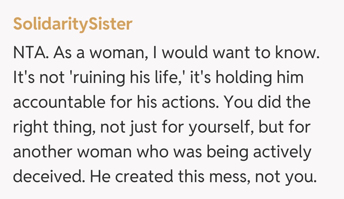Viewport: 344px width, 199px height.
Task: Click the closing words 'not you.'
Action: pos(284,177)
